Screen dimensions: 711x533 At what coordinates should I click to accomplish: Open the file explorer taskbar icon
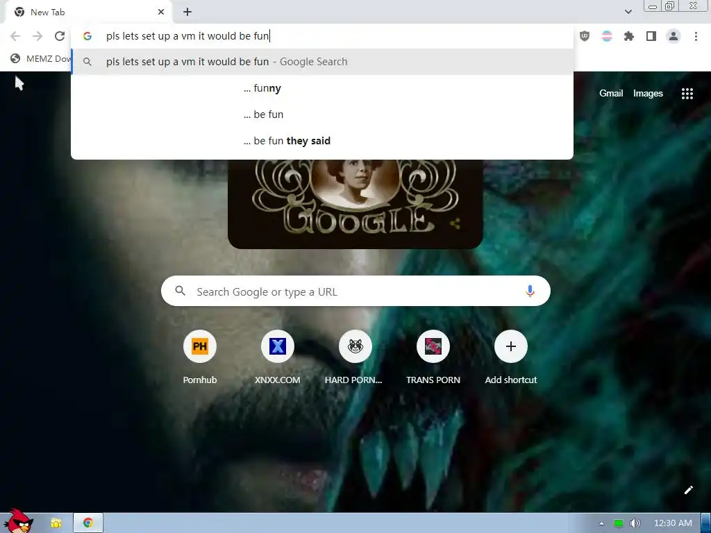(56, 523)
